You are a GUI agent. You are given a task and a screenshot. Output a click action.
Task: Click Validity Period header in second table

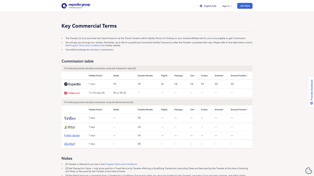tap(95, 110)
